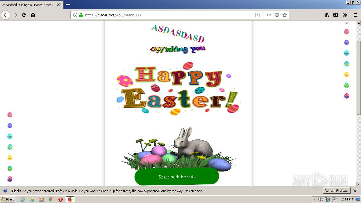Go back to the previous page
The width and height of the screenshot is (361, 203).
point(6,15)
